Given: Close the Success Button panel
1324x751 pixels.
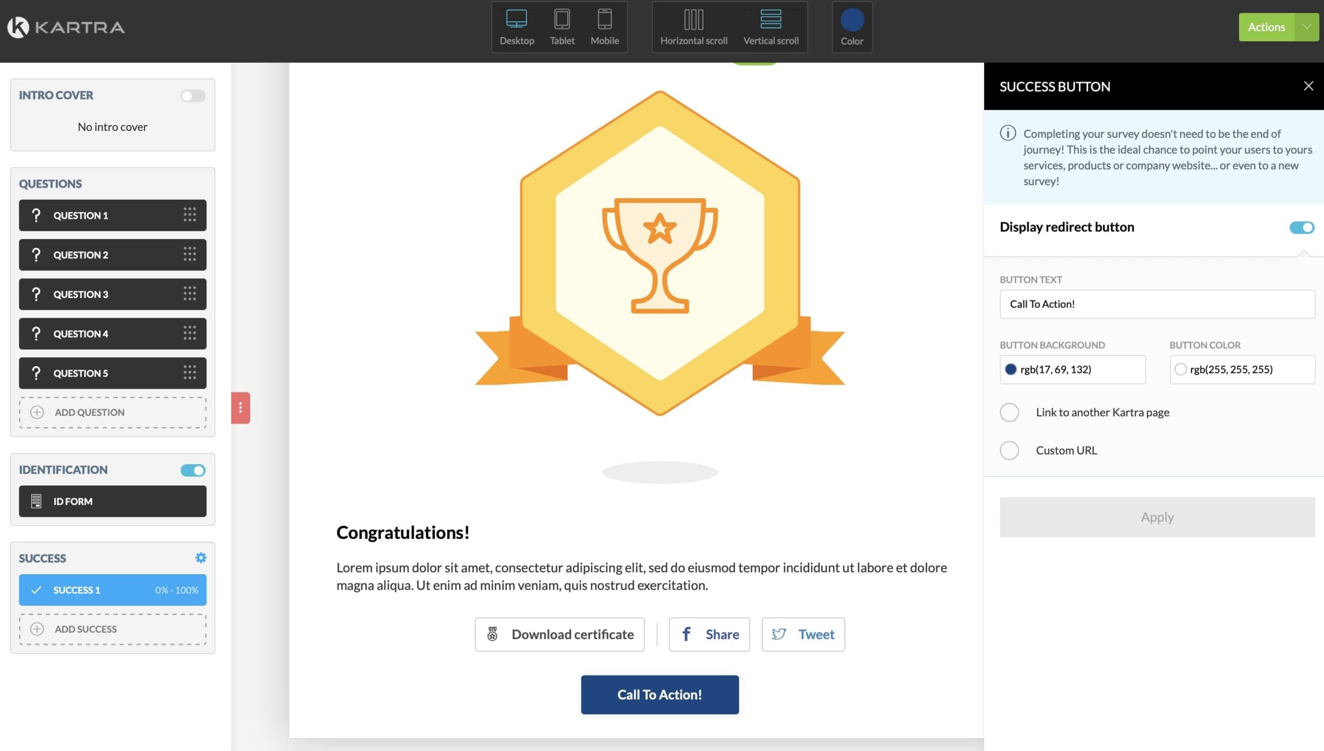Looking at the screenshot, I should [x=1308, y=86].
